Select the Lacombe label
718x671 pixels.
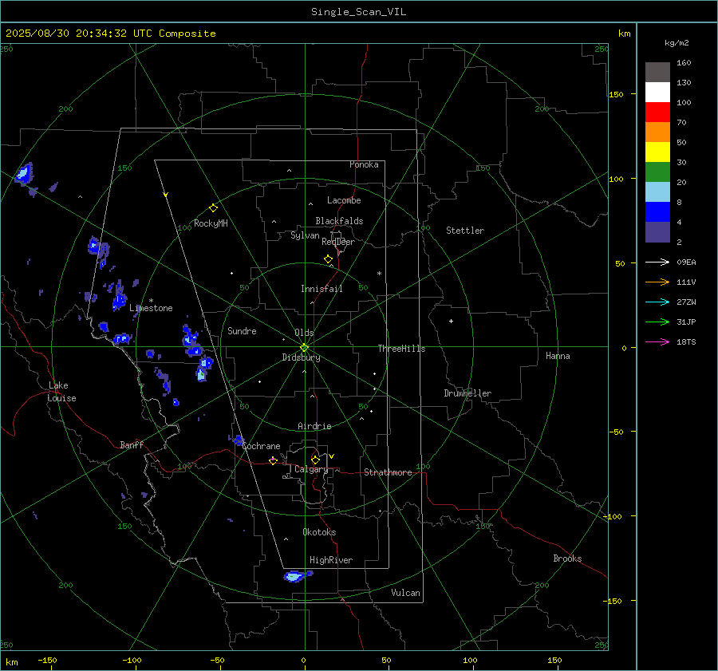344,200
